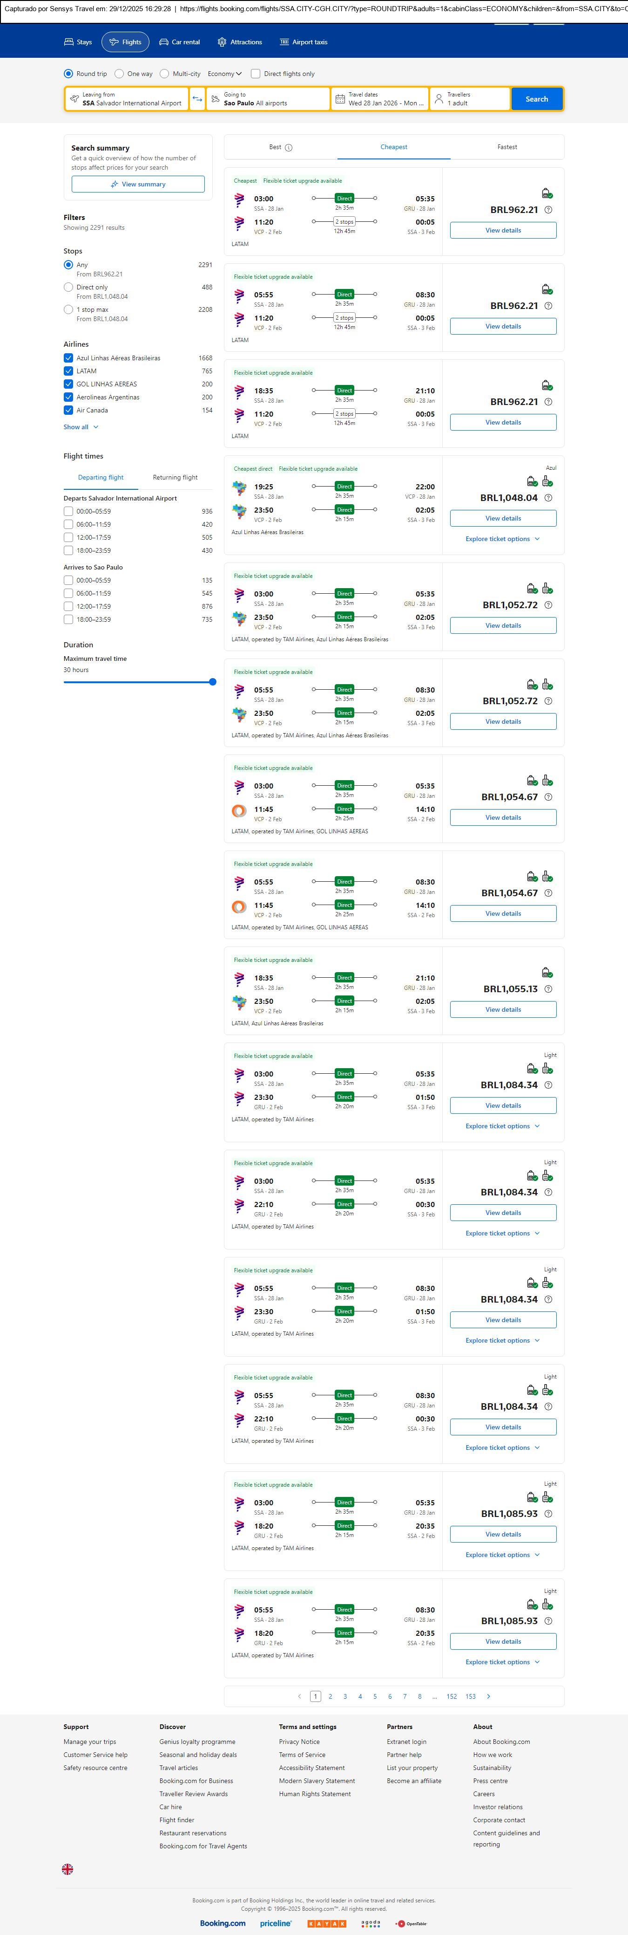Viewport: 628px width, 1935px height.
Task: Click the traveller person icon in search bar
Action: tap(439, 99)
